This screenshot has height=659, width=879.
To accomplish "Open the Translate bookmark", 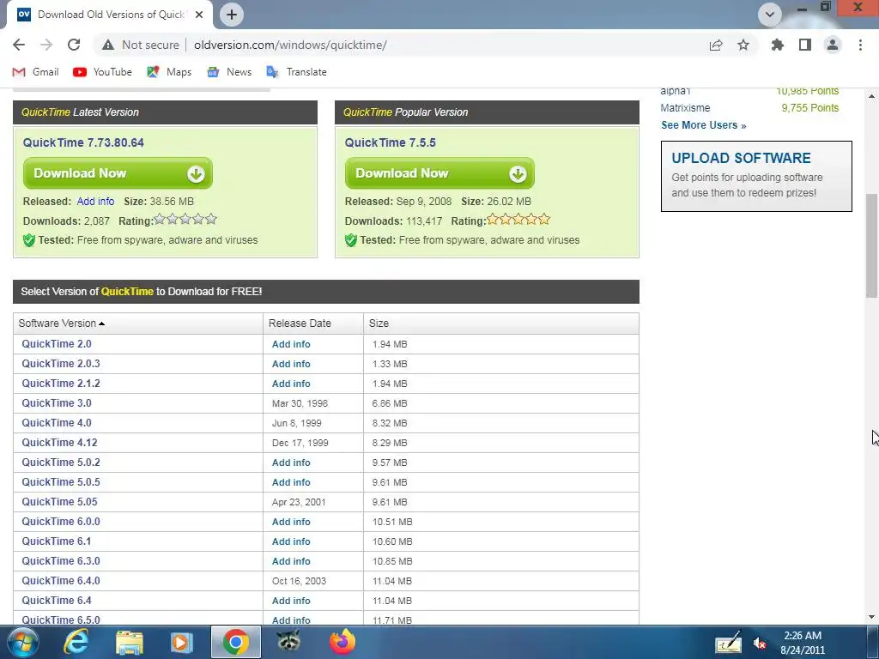I will pyautogui.click(x=296, y=72).
